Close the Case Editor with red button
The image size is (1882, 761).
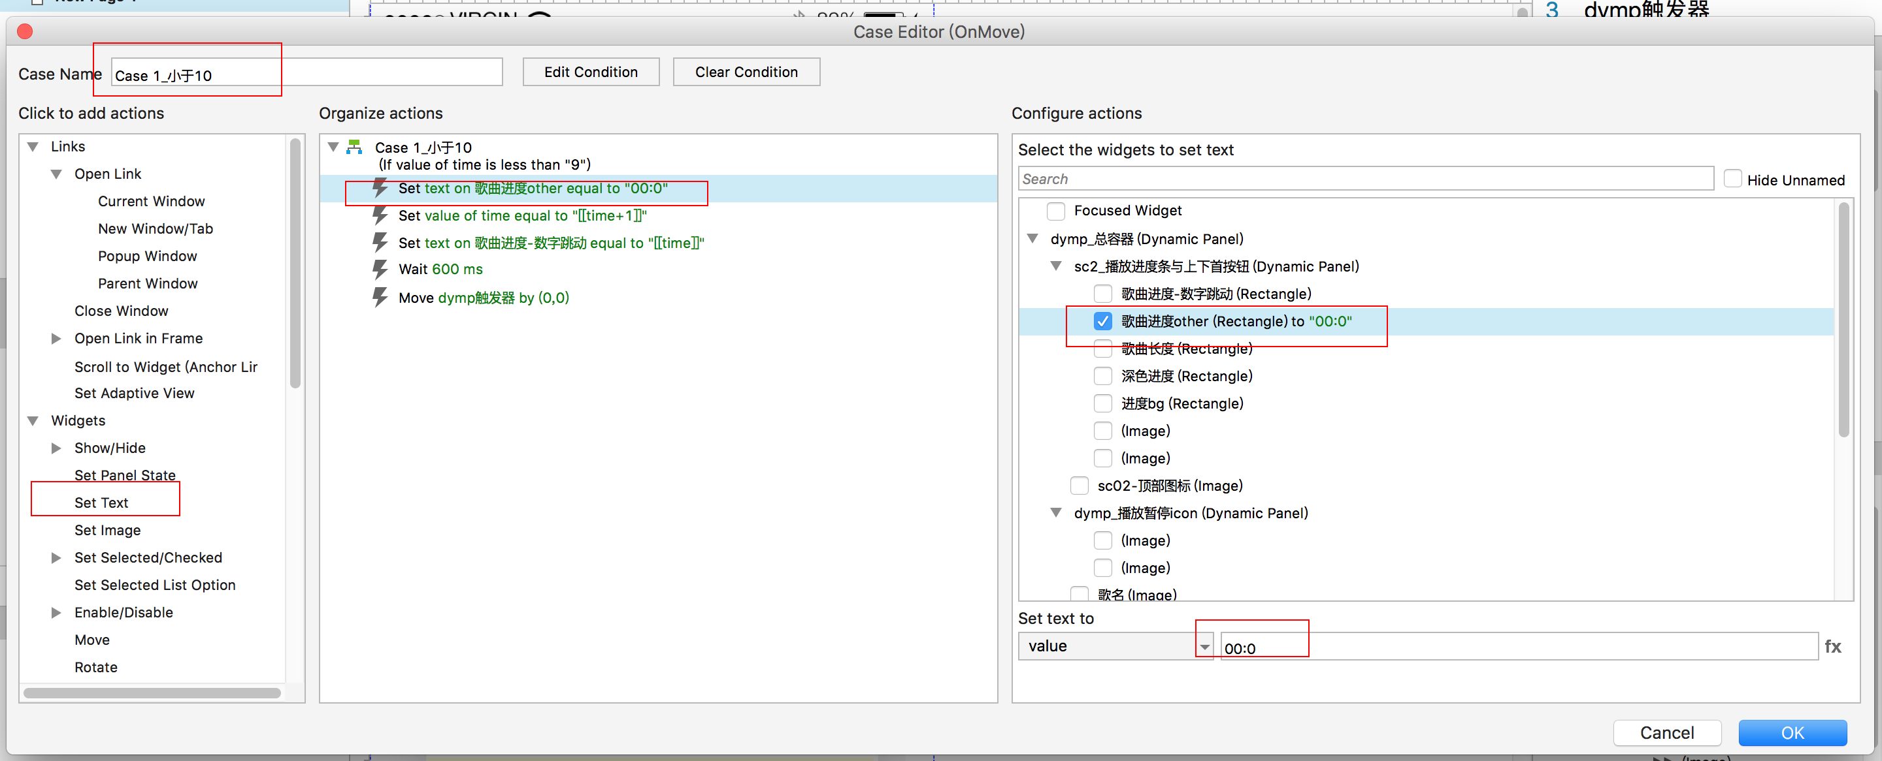coord(25,31)
